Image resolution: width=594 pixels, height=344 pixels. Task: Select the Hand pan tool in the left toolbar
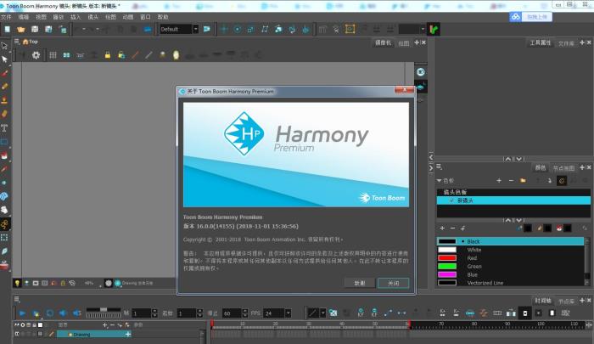[4, 210]
